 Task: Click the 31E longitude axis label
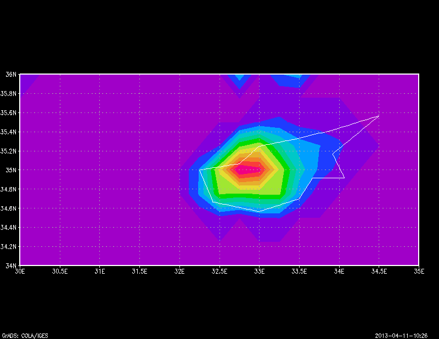pyautogui.click(x=100, y=272)
